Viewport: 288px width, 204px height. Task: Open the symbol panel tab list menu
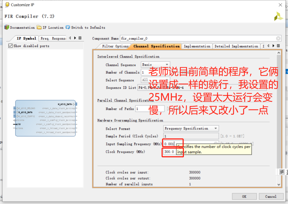(x=80, y=38)
